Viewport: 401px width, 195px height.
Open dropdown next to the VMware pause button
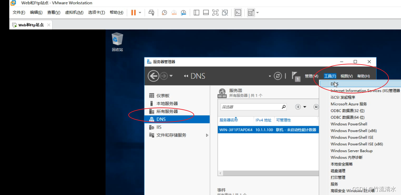(140, 13)
